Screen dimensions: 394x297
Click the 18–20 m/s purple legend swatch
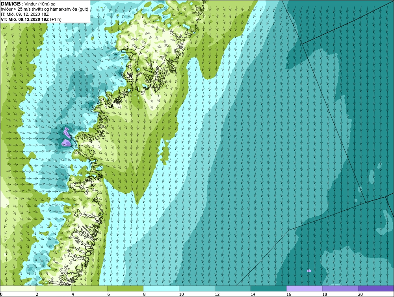pyautogui.click(x=340, y=288)
